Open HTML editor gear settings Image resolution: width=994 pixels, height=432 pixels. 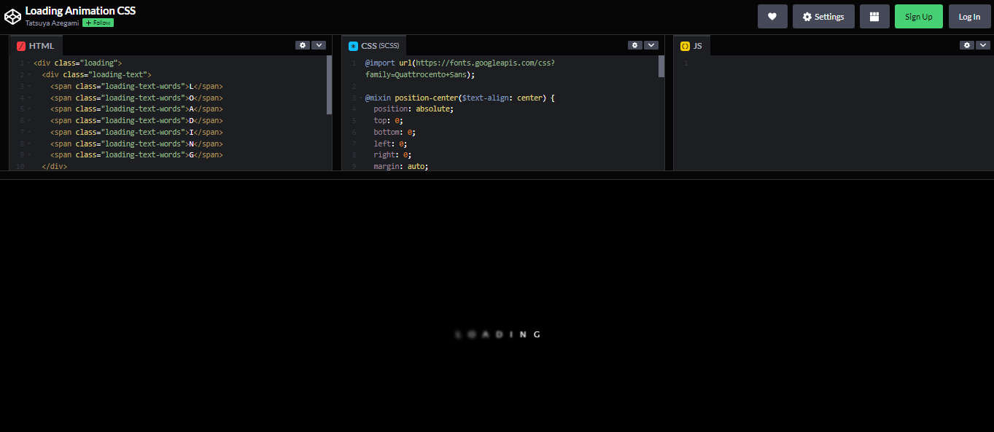pos(303,45)
